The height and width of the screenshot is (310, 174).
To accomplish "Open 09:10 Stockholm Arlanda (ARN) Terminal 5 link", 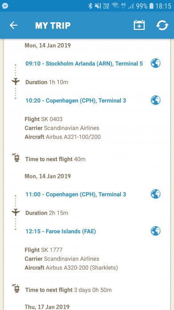I will click(84, 64).
